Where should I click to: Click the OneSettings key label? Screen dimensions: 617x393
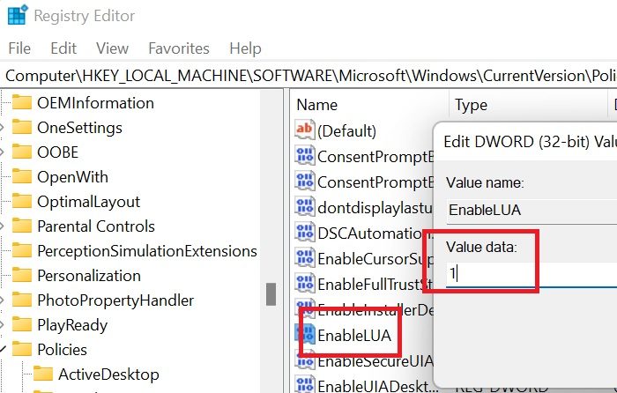point(79,128)
